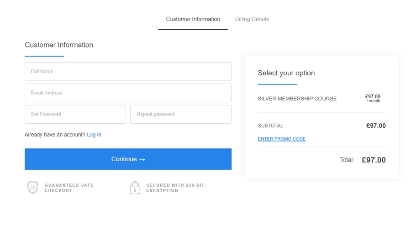The height and width of the screenshot is (226, 411).
Task: Click the Silver Membership Course item
Action: click(297, 99)
